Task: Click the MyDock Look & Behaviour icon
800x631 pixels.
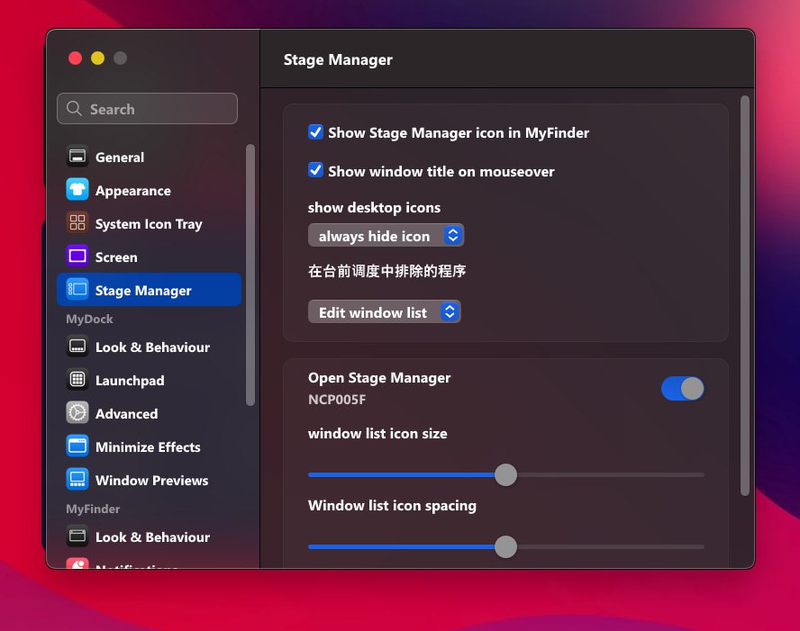Action: (x=77, y=346)
